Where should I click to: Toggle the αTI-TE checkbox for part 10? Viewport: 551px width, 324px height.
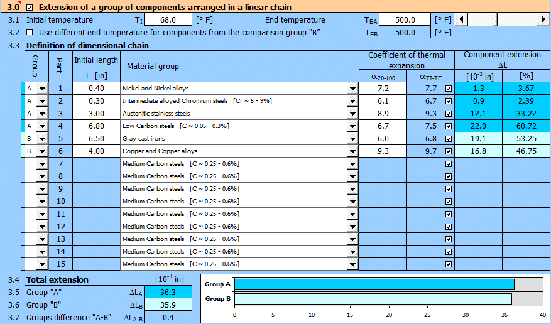click(449, 202)
